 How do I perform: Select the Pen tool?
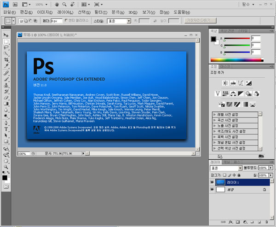click(x=6, y=123)
